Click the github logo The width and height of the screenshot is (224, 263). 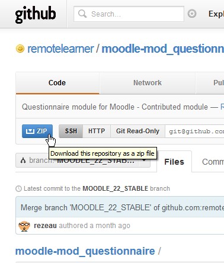(36, 15)
